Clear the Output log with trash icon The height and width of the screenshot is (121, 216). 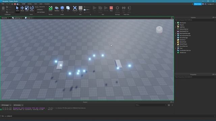pos(169,105)
